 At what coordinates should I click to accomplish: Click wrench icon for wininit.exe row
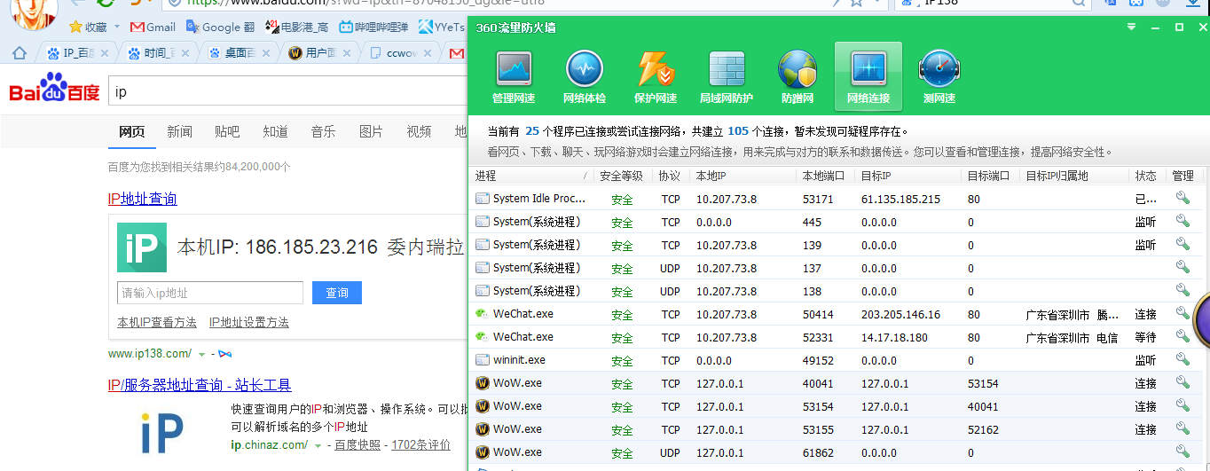[x=1182, y=360]
